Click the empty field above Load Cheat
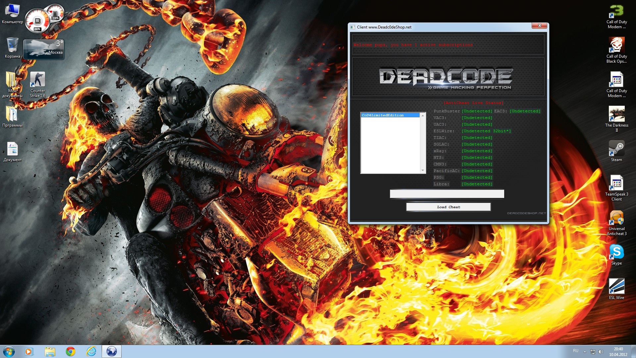Image resolution: width=636 pixels, height=358 pixels. [447, 194]
